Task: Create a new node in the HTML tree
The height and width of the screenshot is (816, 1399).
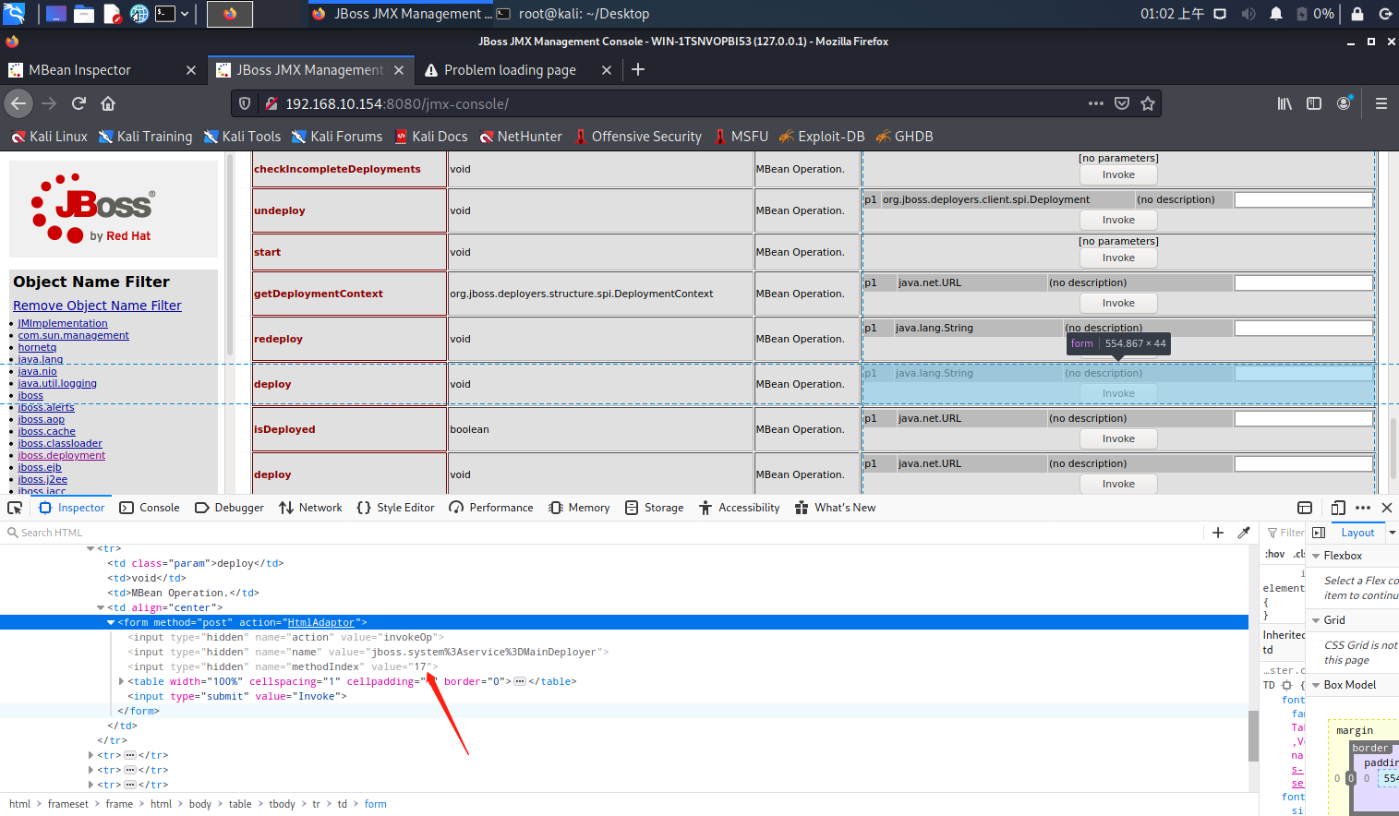Action: tap(1218, 533)
